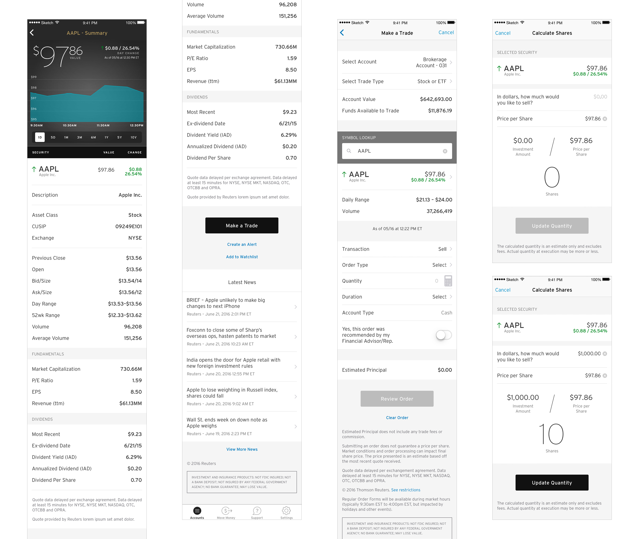
Task: Click the search magnifier in Symbol Lookup
Action: pos(349,151)
